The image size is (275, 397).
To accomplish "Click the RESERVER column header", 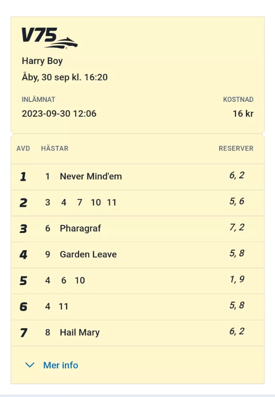I will (236, 148).
